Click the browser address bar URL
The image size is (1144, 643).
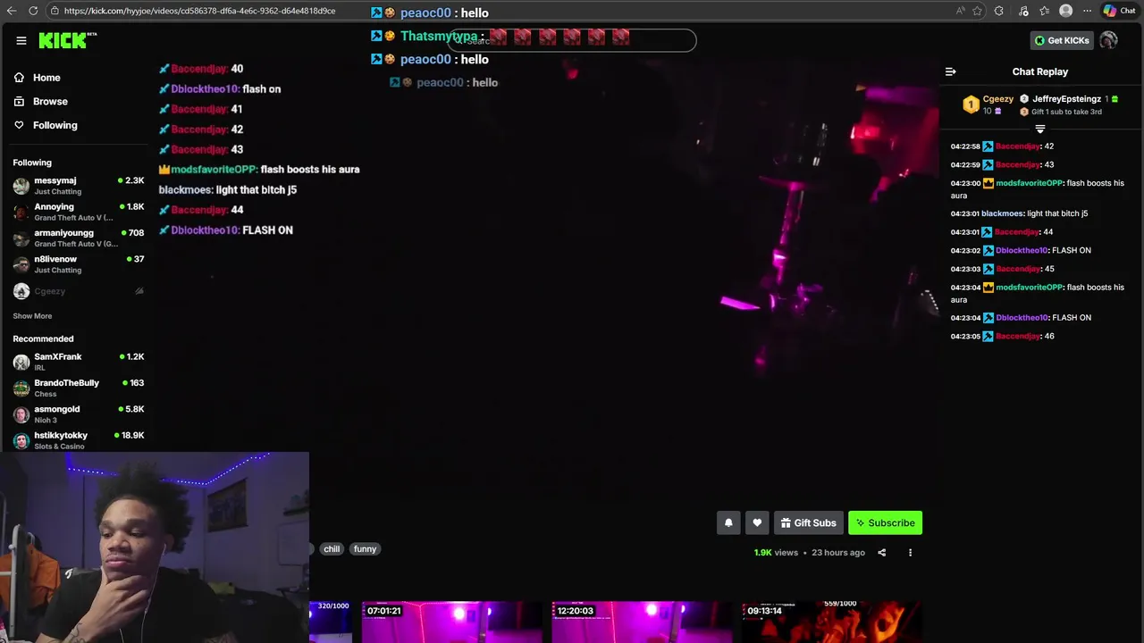point(199,11)
